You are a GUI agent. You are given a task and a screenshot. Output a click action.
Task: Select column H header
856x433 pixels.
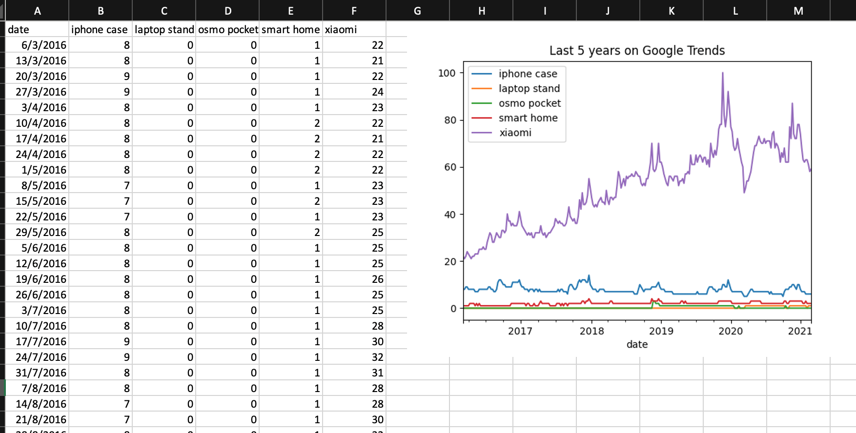point(481,10)
